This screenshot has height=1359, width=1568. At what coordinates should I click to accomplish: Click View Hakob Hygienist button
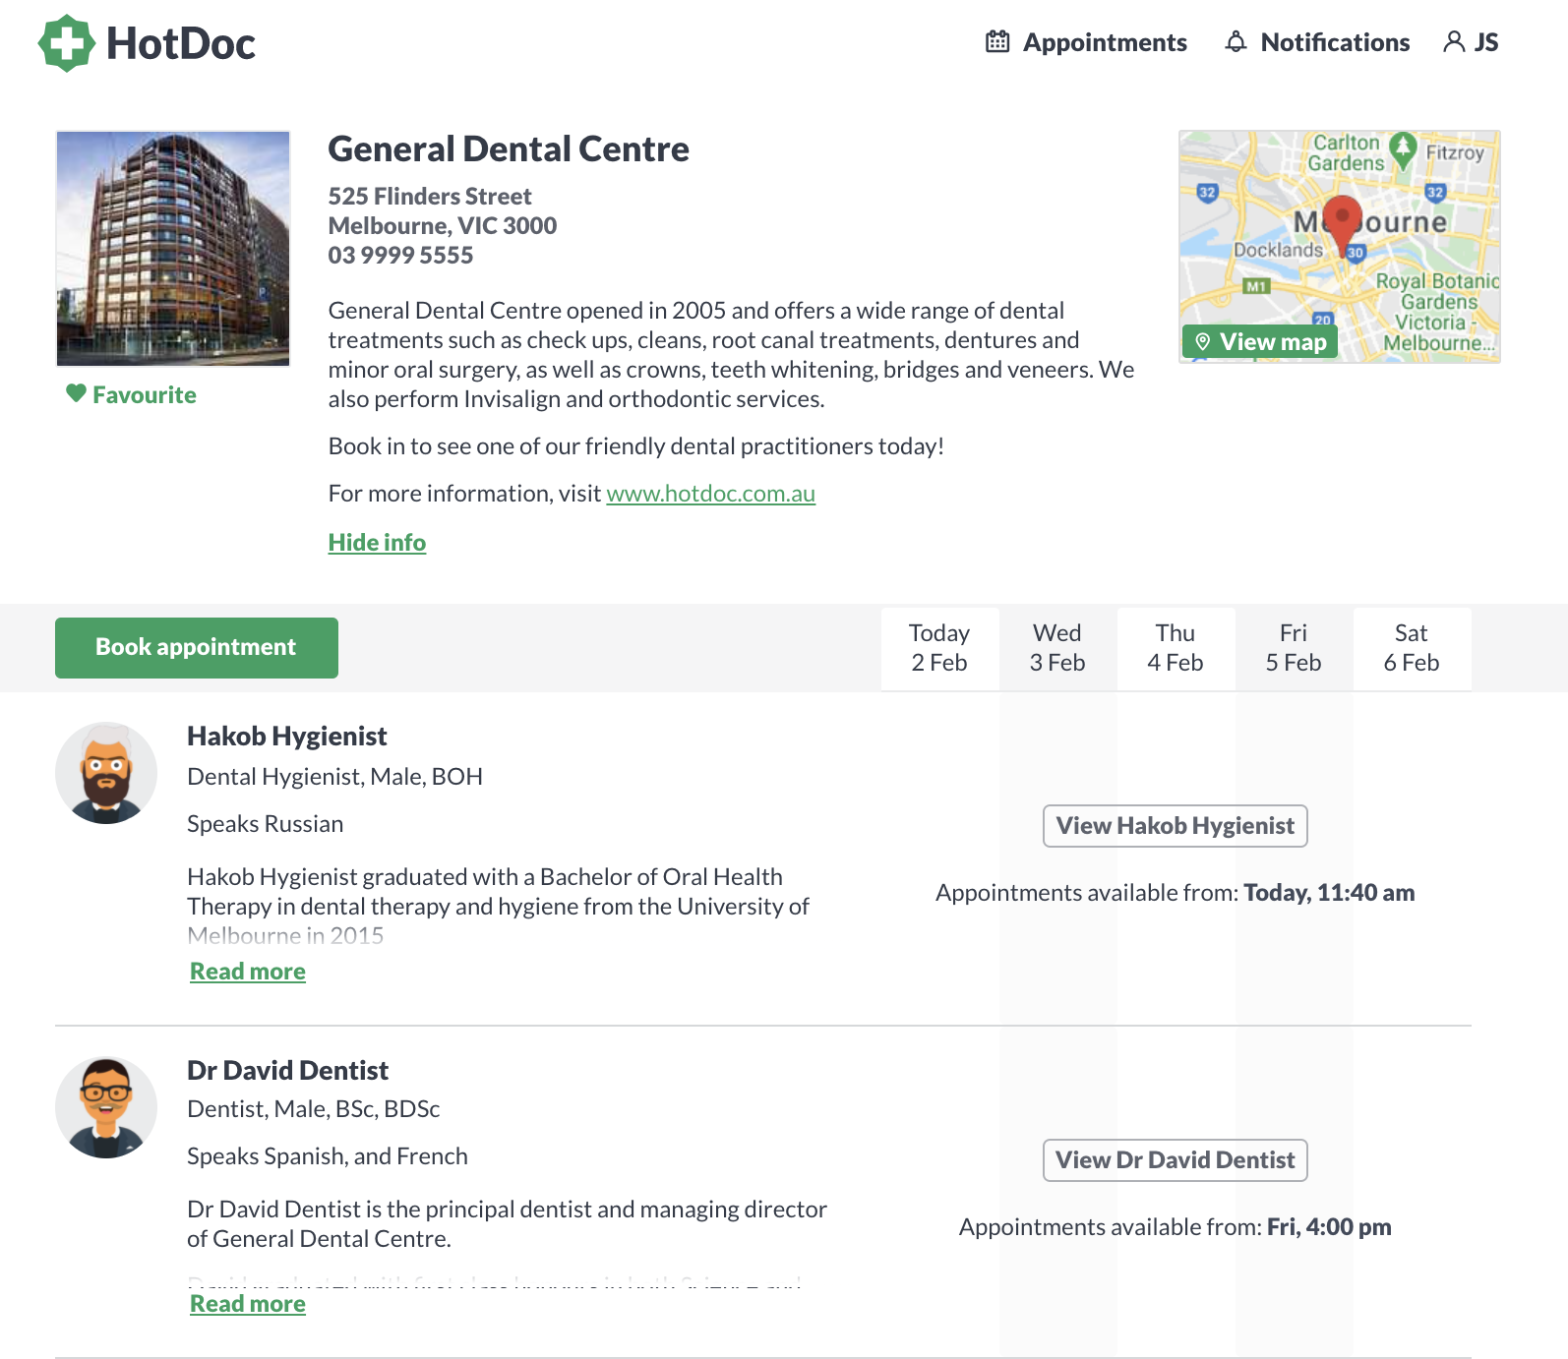coord(1175,826)
